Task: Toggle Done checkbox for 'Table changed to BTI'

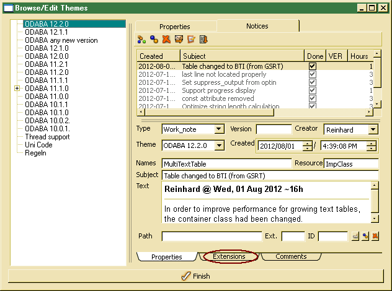Action: pos(313,66)
